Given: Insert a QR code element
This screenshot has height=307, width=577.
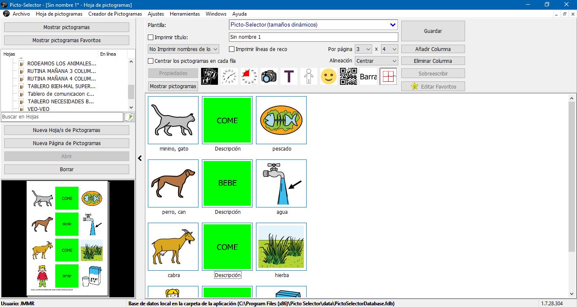Looking at the screenshot, I should coord(348,76).
